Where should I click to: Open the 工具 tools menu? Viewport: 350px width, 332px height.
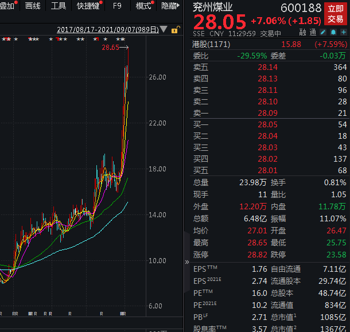point(59,6)
